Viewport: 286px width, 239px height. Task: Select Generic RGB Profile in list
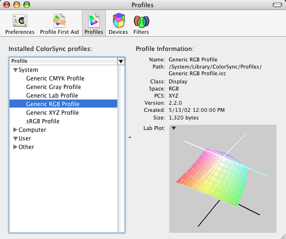pos(52,104)
